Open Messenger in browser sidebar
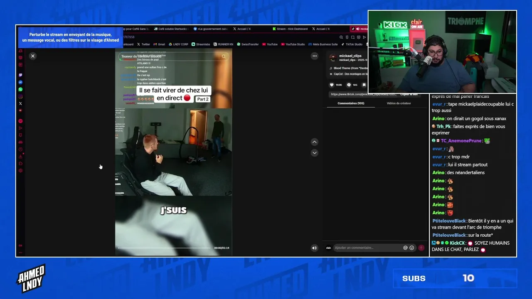The width and height of the screenshot is (532, 299). pos(20,82)
